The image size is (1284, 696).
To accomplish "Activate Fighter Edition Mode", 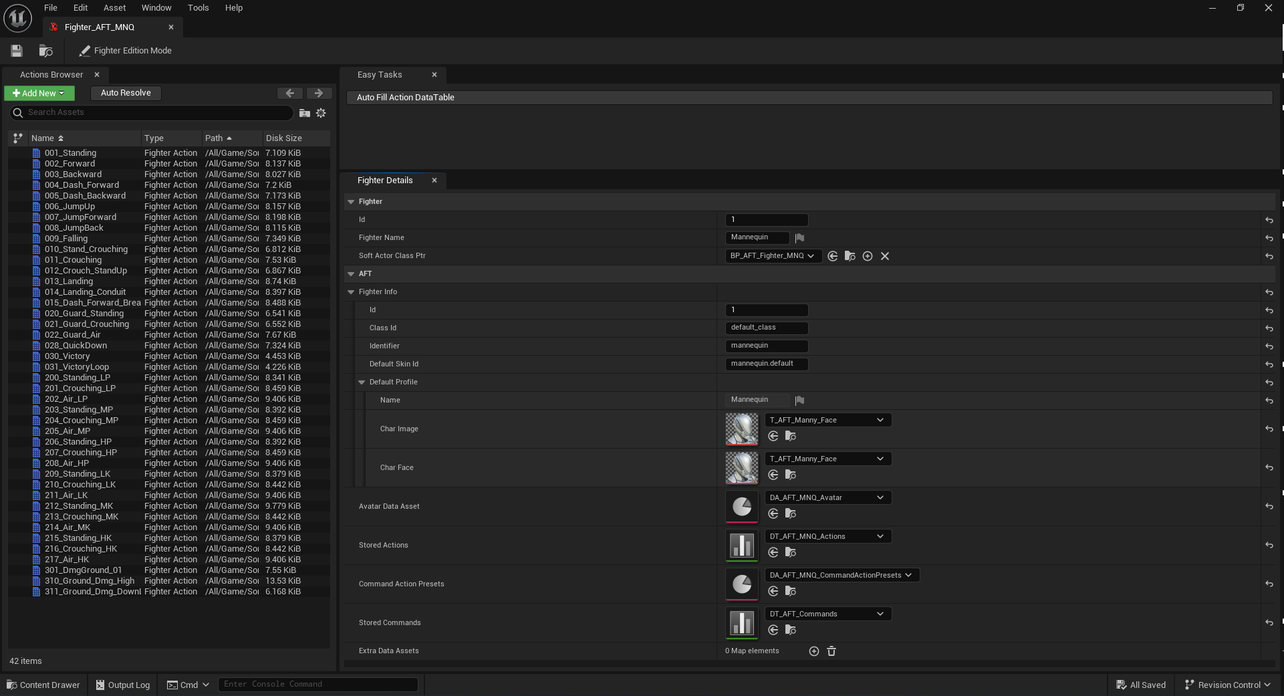I will point(124,50).
